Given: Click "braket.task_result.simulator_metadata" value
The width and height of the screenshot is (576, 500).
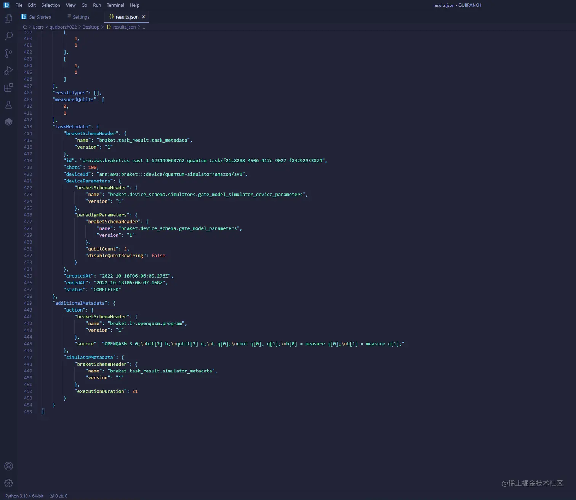Looking at the screenshot, I should (x=161, y=371).
